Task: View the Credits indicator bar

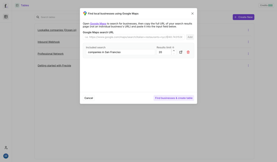Action: (x=266, y=6)
